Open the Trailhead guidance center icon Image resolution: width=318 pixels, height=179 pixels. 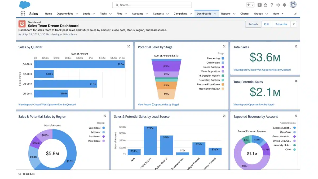[x=266, y=5]
